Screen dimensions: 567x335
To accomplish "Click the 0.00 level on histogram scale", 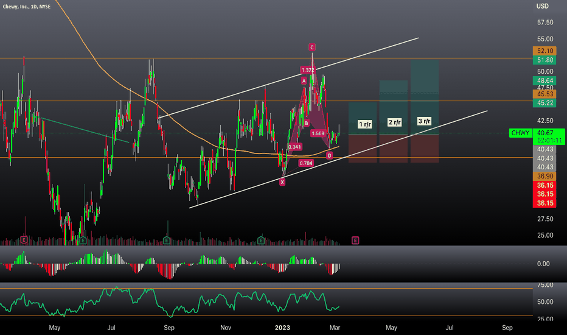I will click(543, 264).
